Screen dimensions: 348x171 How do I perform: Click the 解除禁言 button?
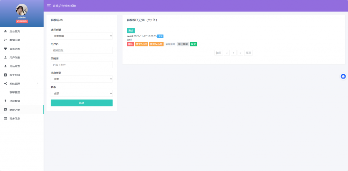[170, 44]
